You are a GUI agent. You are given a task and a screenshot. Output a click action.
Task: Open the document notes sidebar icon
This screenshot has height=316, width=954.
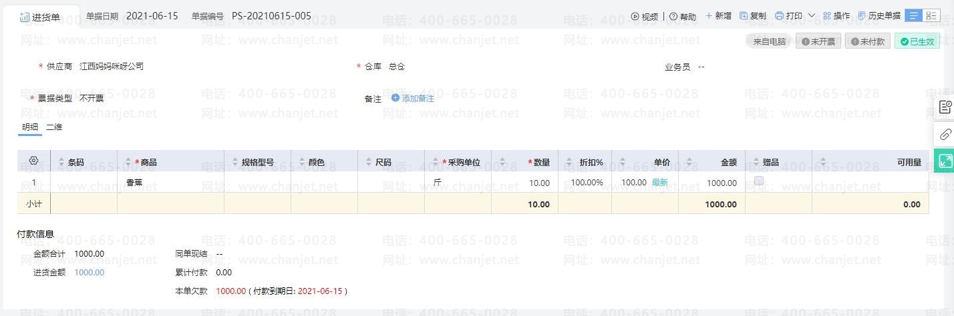coord(945,107)
